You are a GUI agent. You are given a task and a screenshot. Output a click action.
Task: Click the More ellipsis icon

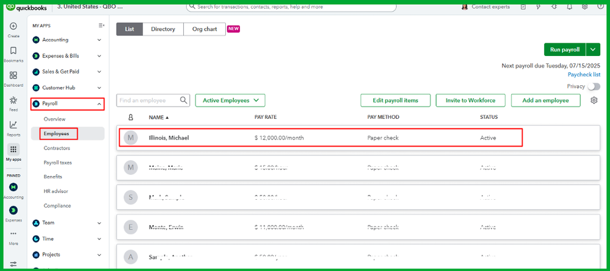13,234
